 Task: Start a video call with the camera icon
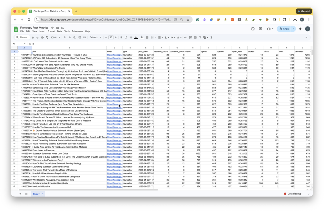click(269, 29)
